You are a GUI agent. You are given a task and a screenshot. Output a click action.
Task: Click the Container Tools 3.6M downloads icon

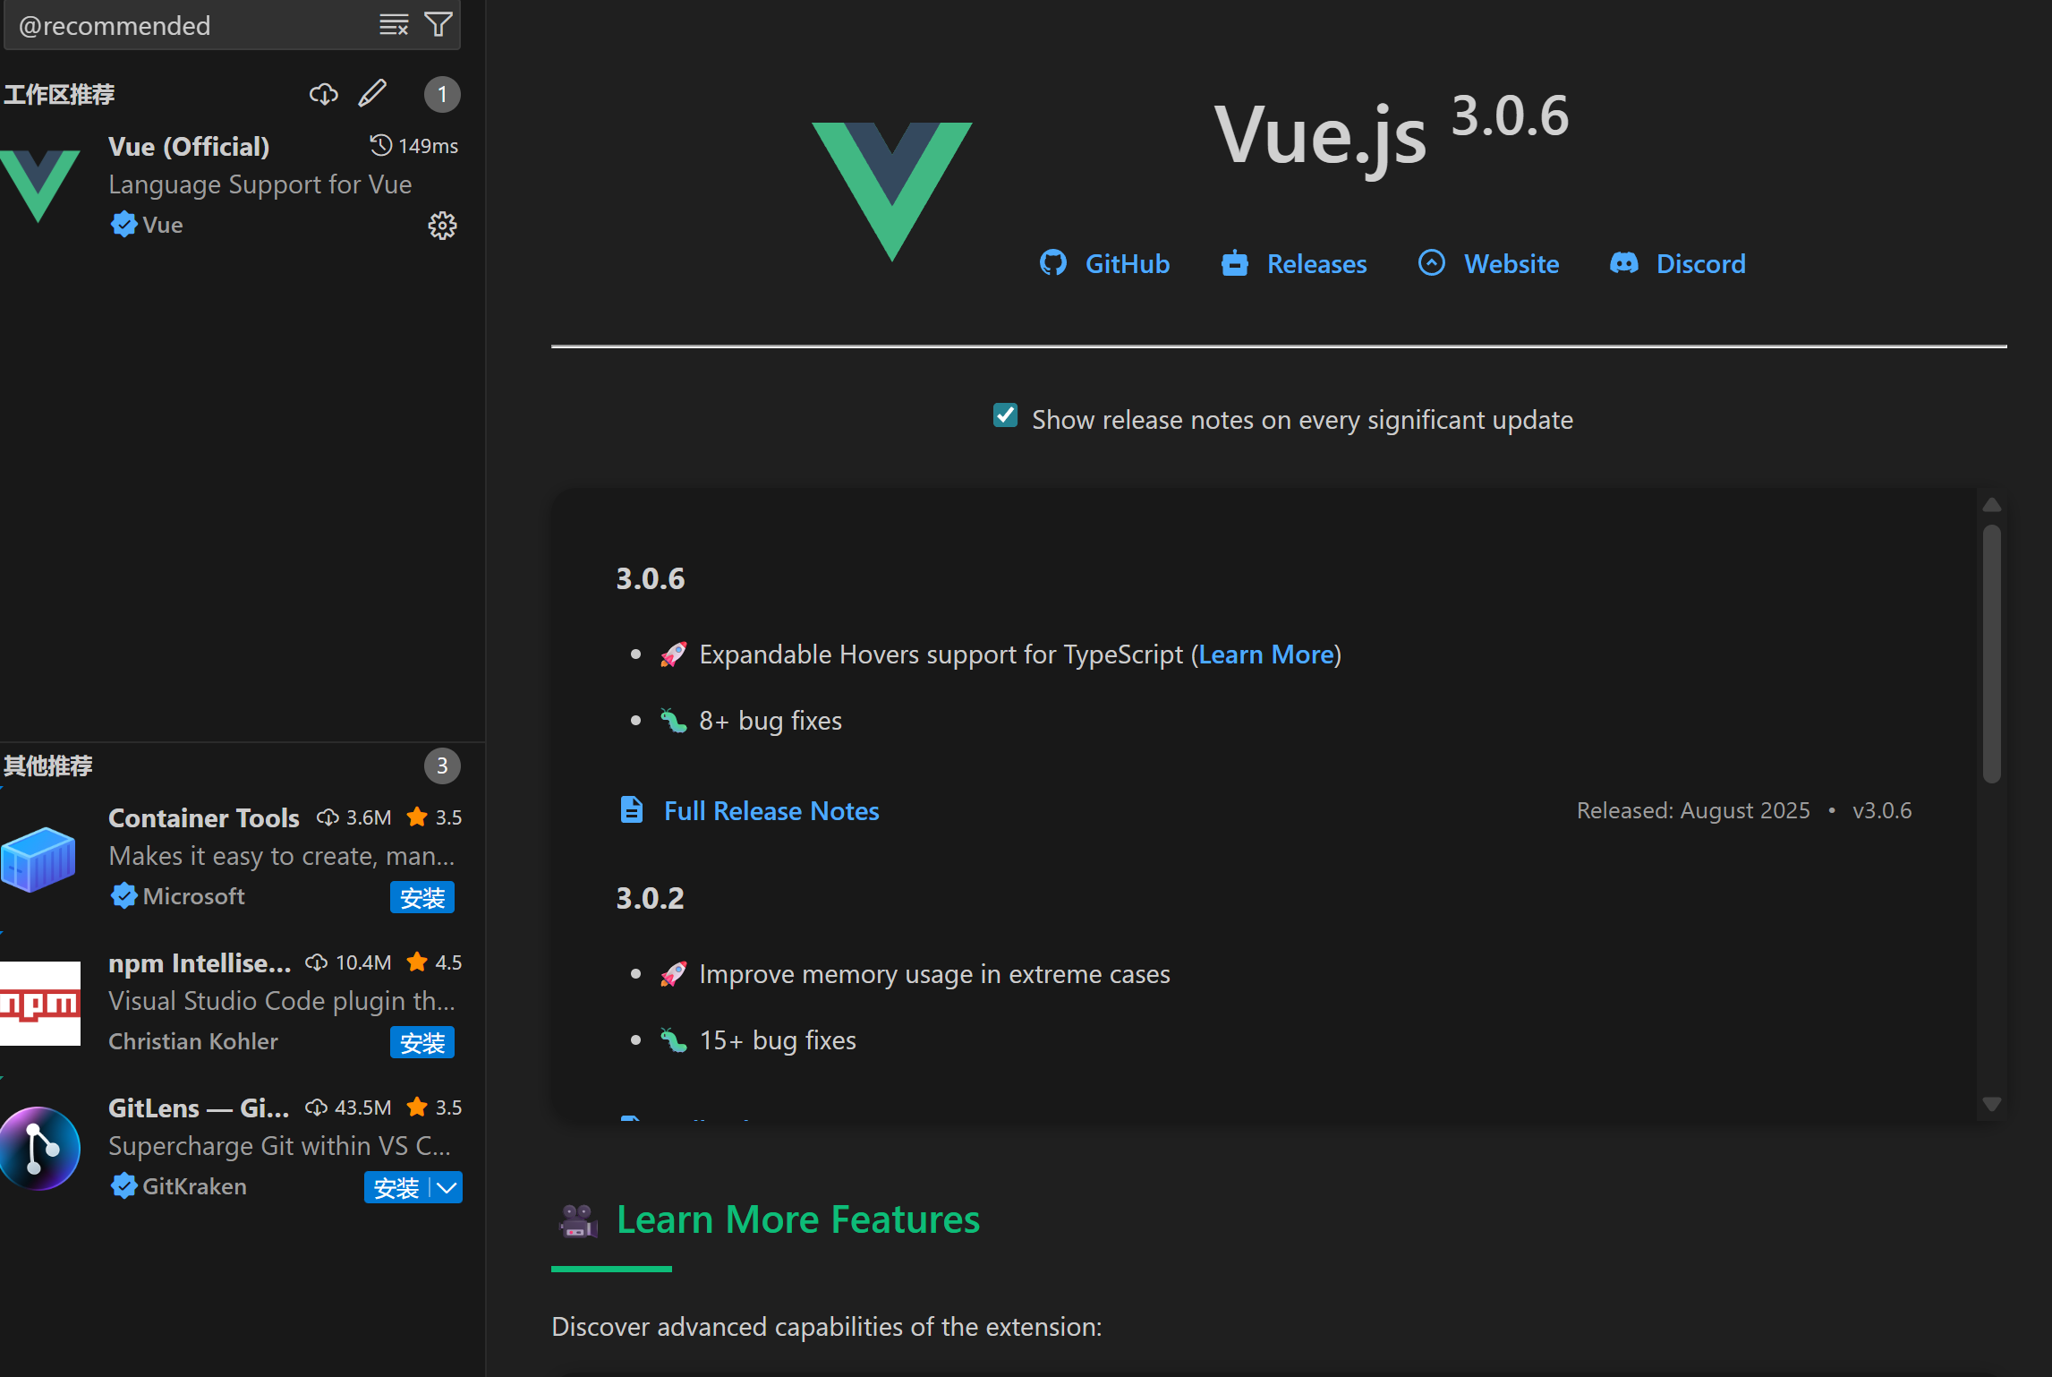pyautogui.click(x=328, y=817)
